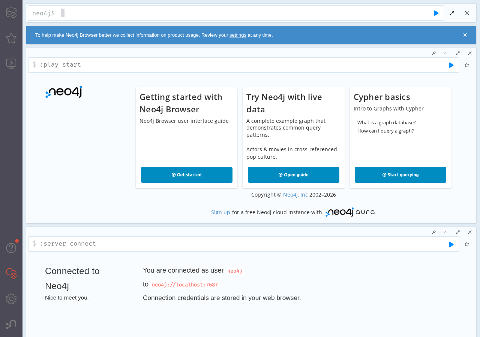Open the About Neo4j sidebar icon
Image resolution: width=480 pixels, height=337 pixels.
point(11,324)
